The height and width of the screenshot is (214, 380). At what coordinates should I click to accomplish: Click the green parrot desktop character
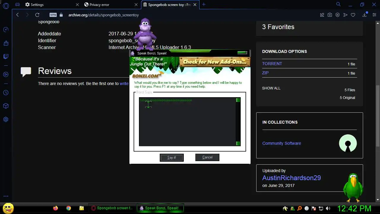(x=353, y=187)
